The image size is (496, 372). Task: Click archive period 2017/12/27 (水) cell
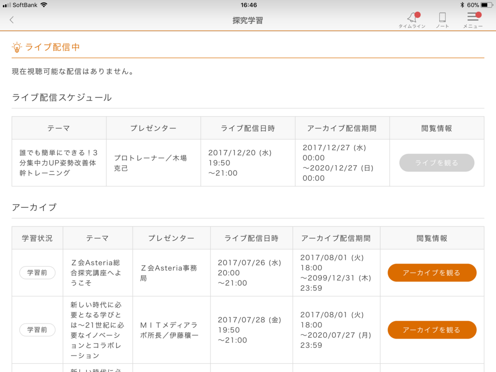[x=342, y=163]
